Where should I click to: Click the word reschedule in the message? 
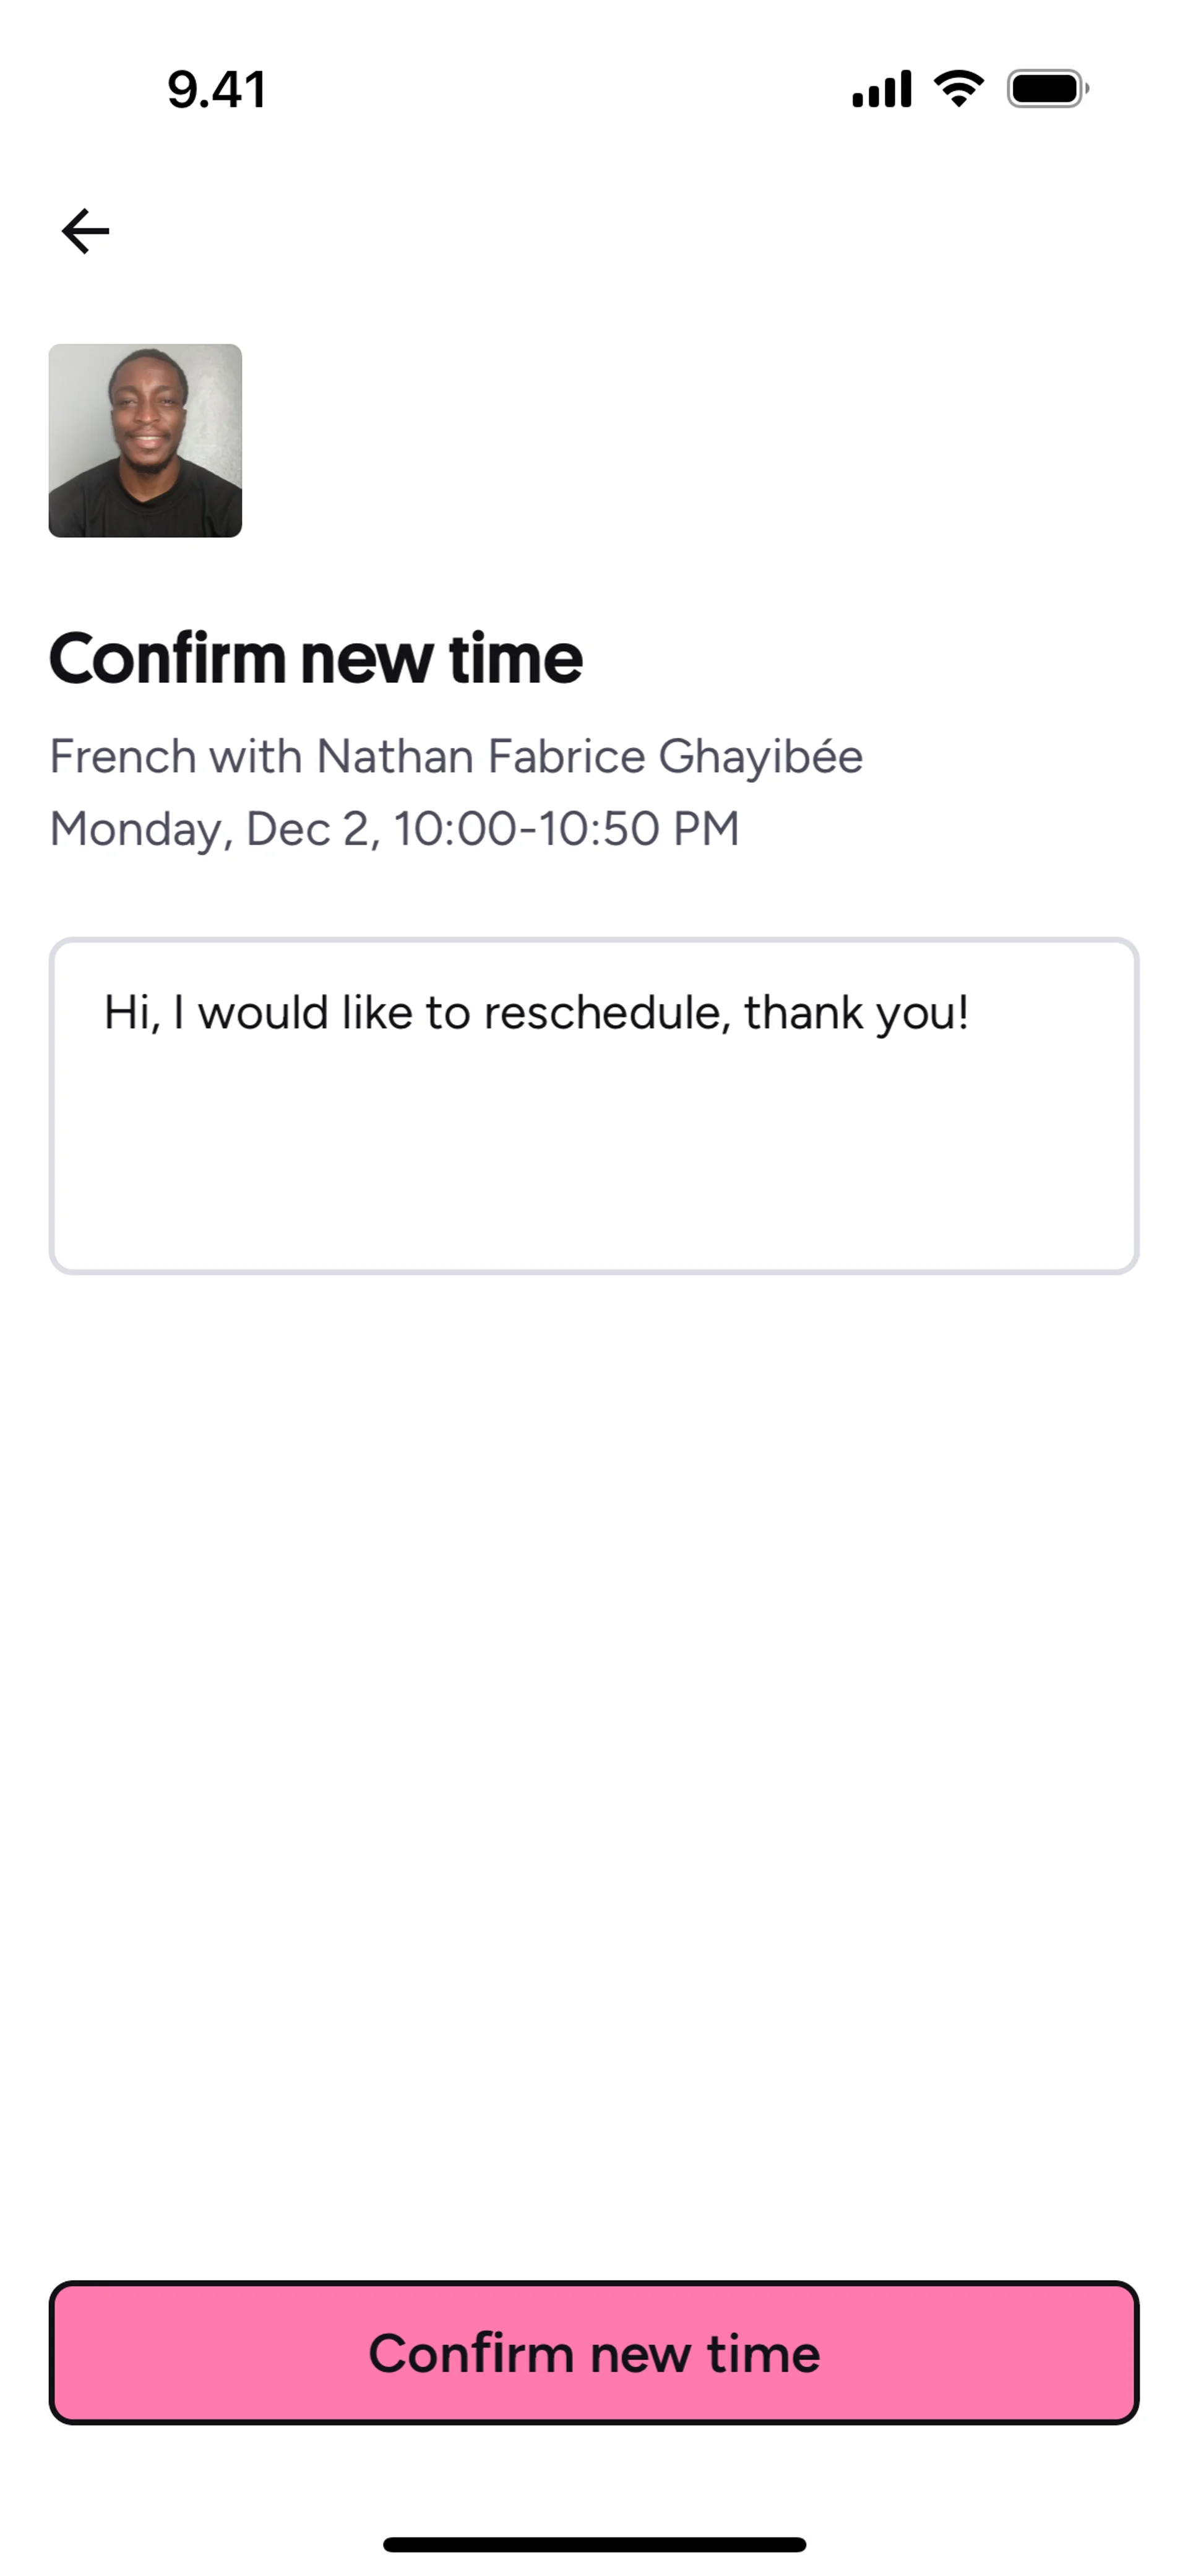606,1013
